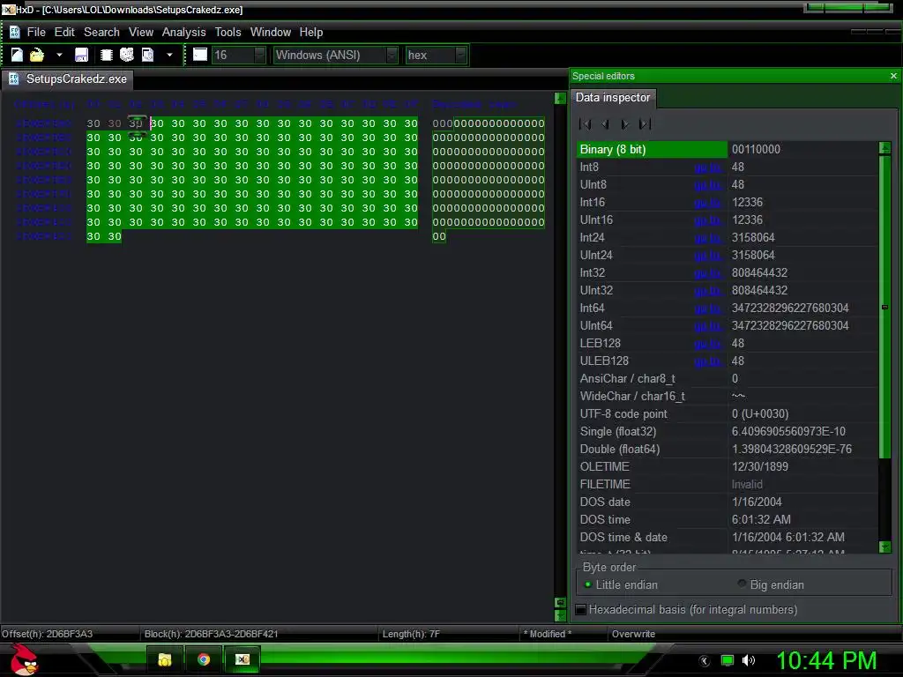Viewport: 903px width, 677px height.
Task: Click the visible columns icon left of 16
Action: pos(200,55)
